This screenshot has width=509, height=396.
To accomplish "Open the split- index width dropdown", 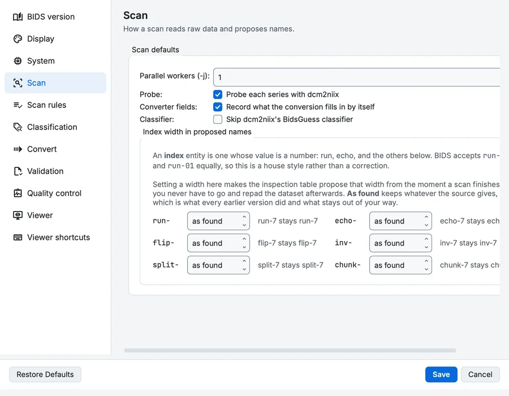I will 218,265.
